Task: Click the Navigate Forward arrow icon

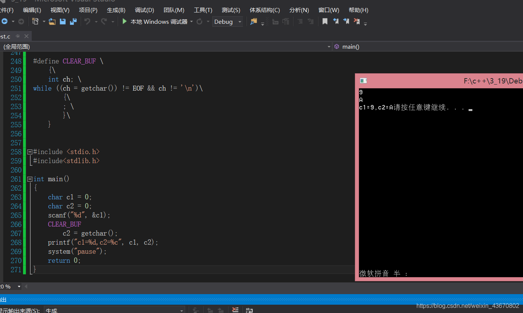Action: pyautogui.click(x=21, y=22)
